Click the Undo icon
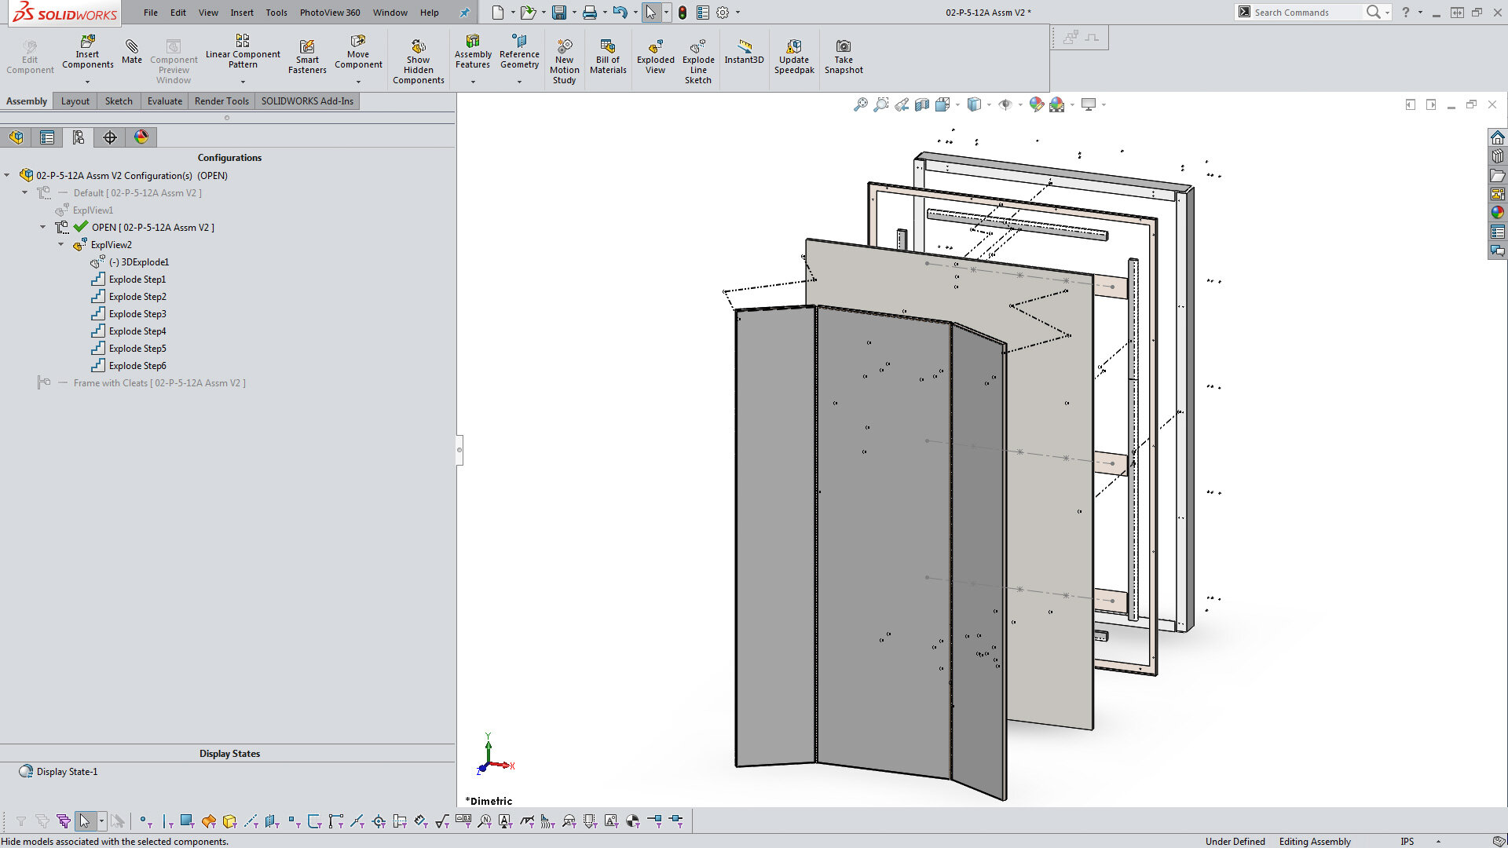This screenshot has height=848, width=1508. coord(620,13)
